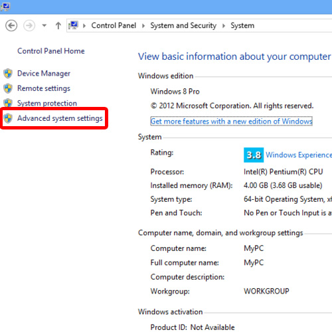Click the View basic information about your computer heading
The height and width of the screenshot is (332, 332).
234,56
